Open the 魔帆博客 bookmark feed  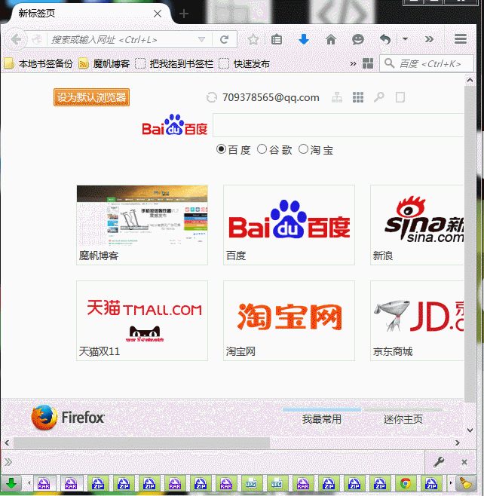point(104,63)
